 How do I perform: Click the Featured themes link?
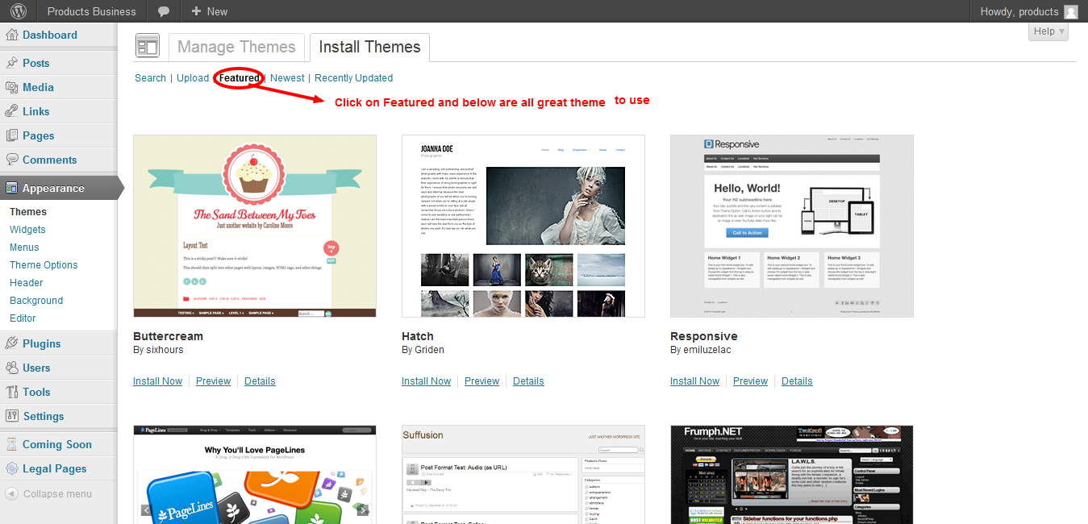click(x=240, y=78)
